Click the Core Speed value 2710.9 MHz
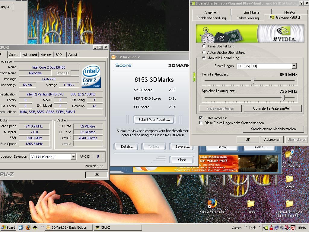 (34, 126)
